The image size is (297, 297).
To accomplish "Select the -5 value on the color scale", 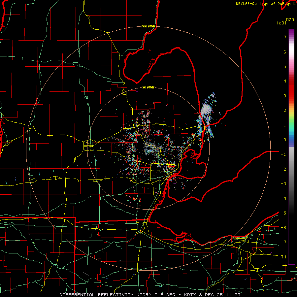I will pyautogui.click(x=283, y=213).
